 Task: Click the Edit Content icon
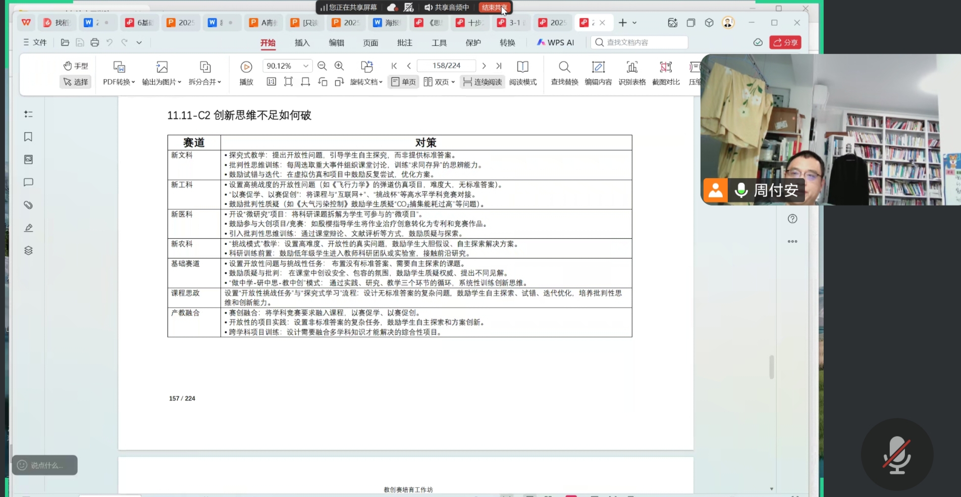598,72
